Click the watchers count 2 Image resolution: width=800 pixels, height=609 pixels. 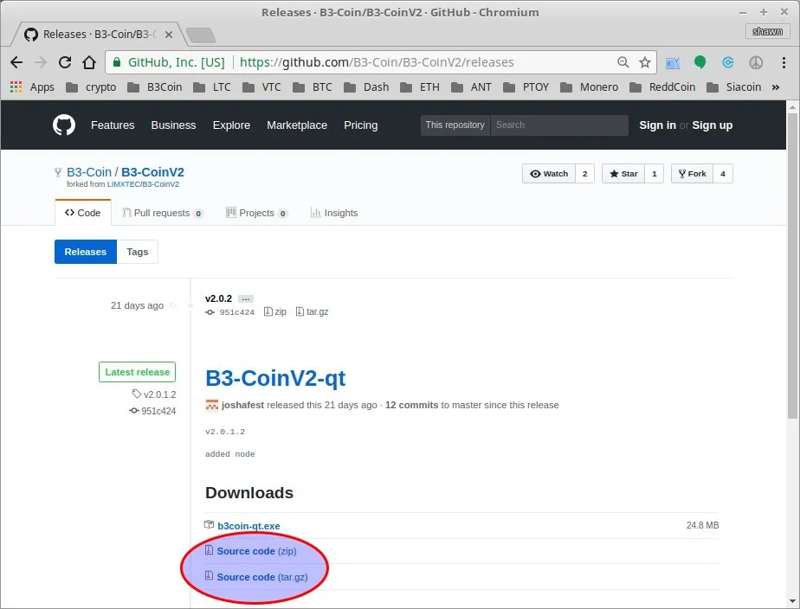(584, 174)
